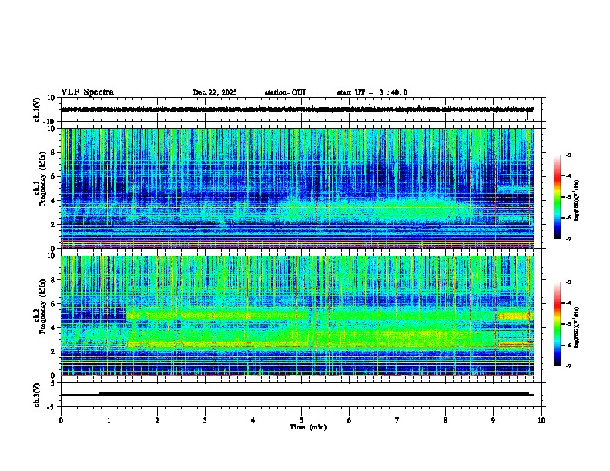Click ch.1 spectrogram frequency tick "2"

click(54, 224)
